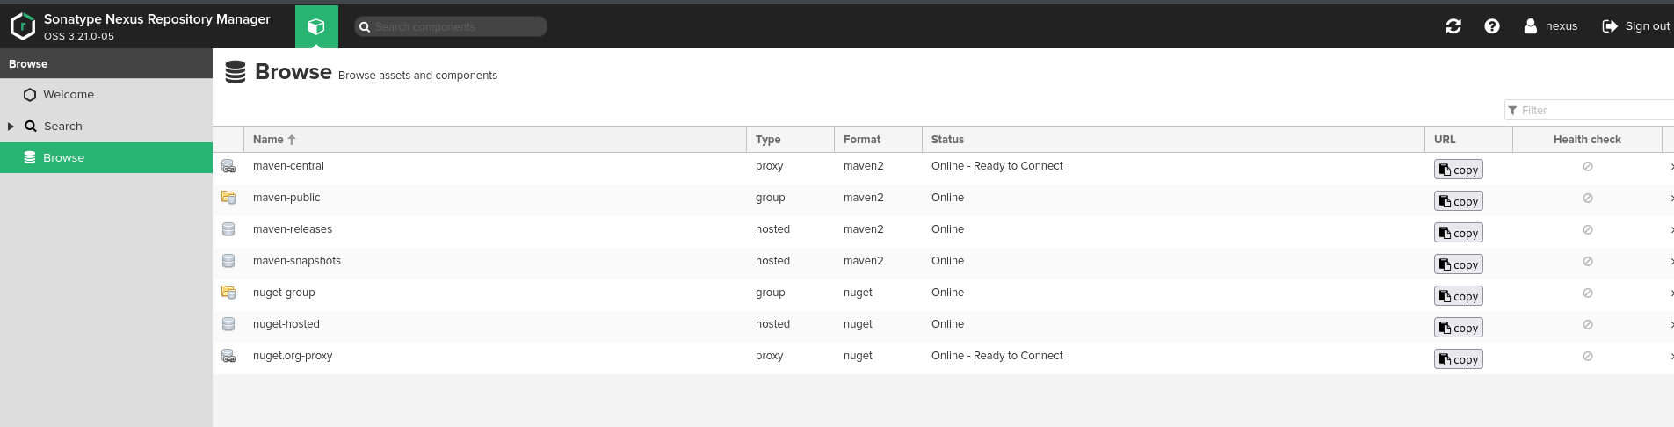Copy the URL for nuget-hosted
This screenshot has width=1674, height=427.
1459,328
